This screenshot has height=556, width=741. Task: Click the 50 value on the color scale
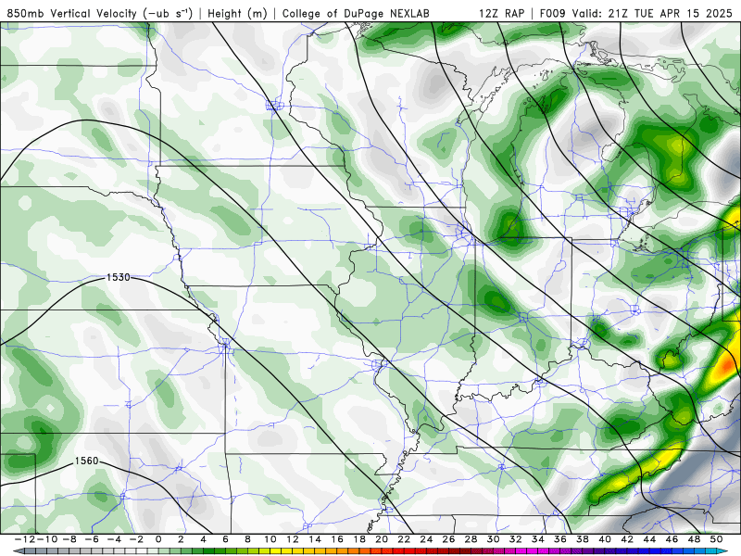716,539
